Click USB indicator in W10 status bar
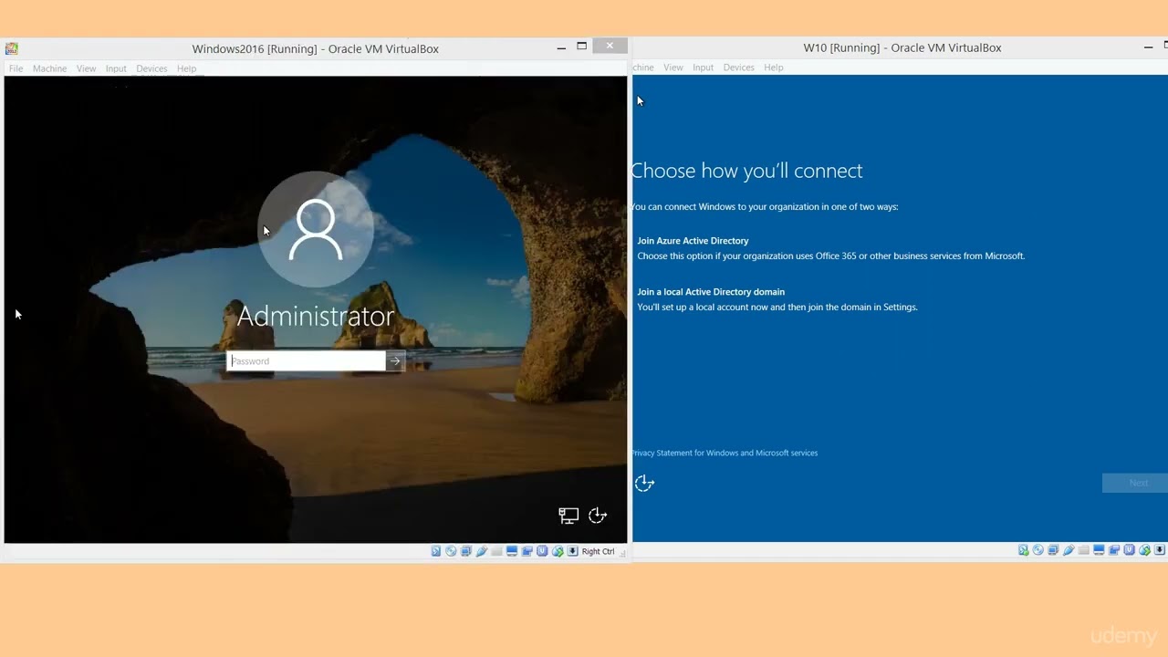 coord(1069,550)
